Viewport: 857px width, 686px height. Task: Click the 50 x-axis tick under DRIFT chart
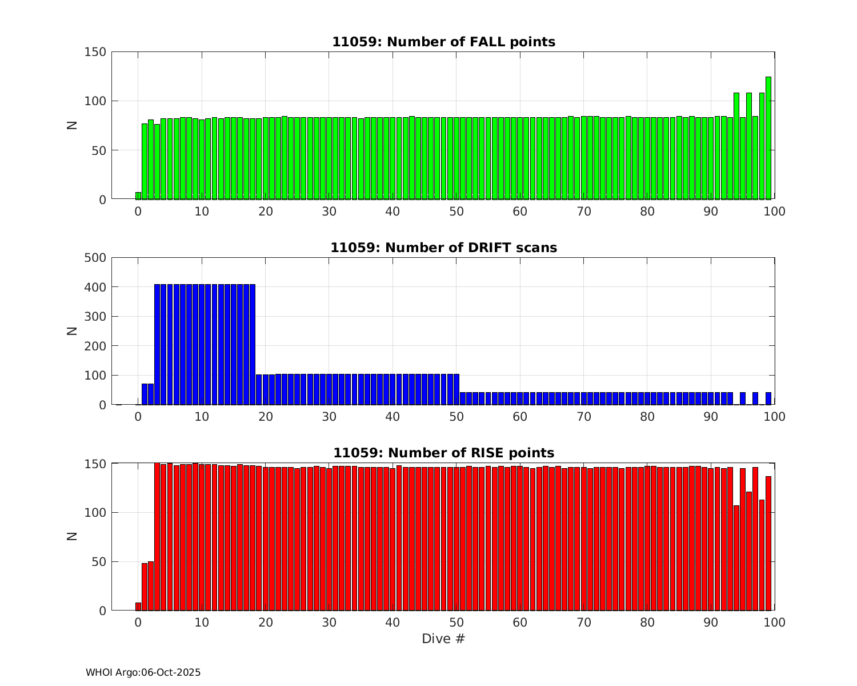click(456, 417)
